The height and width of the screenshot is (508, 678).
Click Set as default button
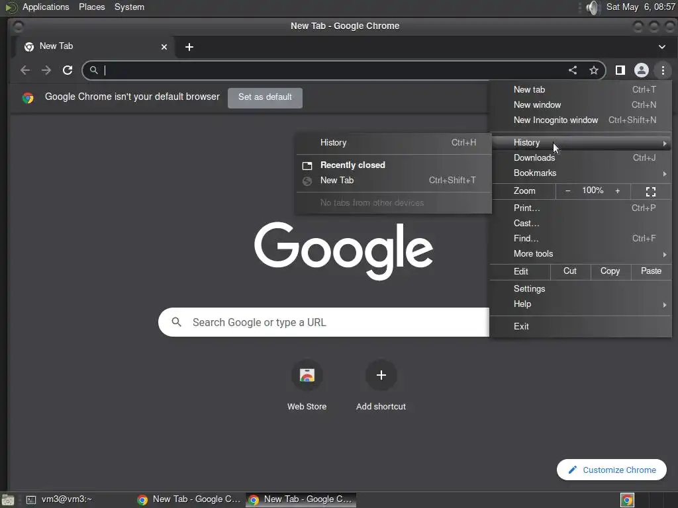[265, 98]
